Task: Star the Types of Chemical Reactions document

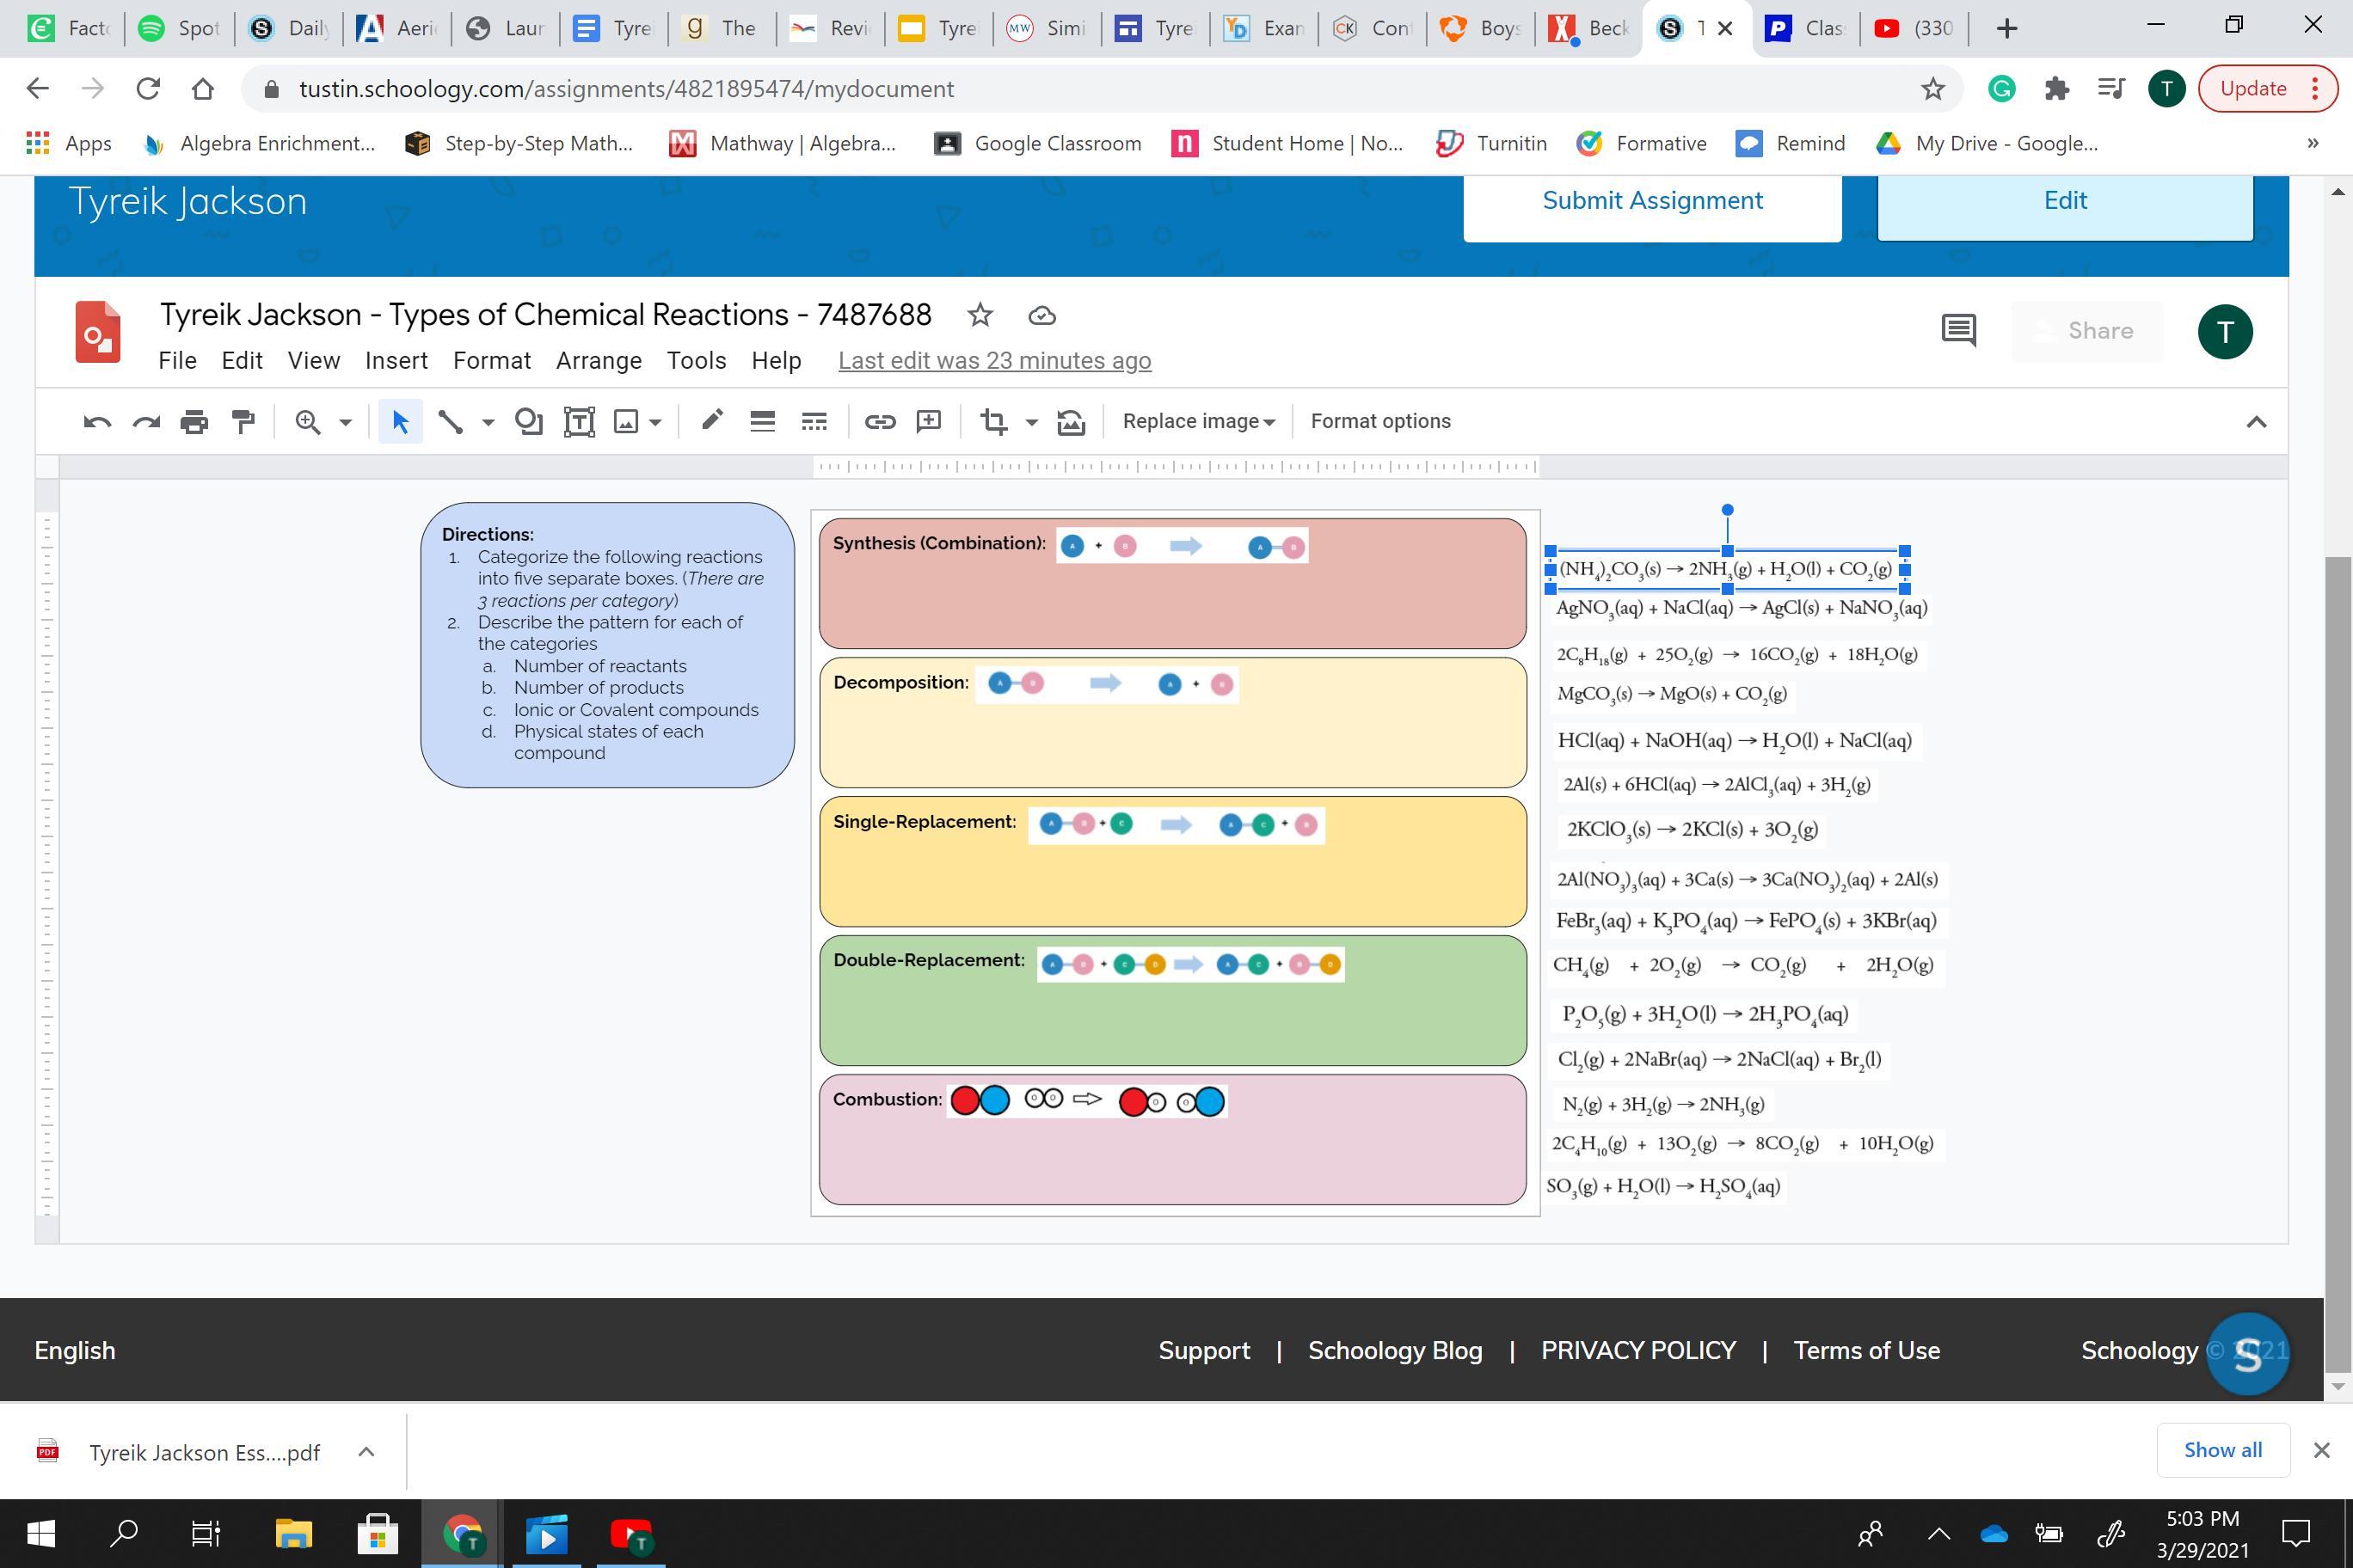Action: 980,316
